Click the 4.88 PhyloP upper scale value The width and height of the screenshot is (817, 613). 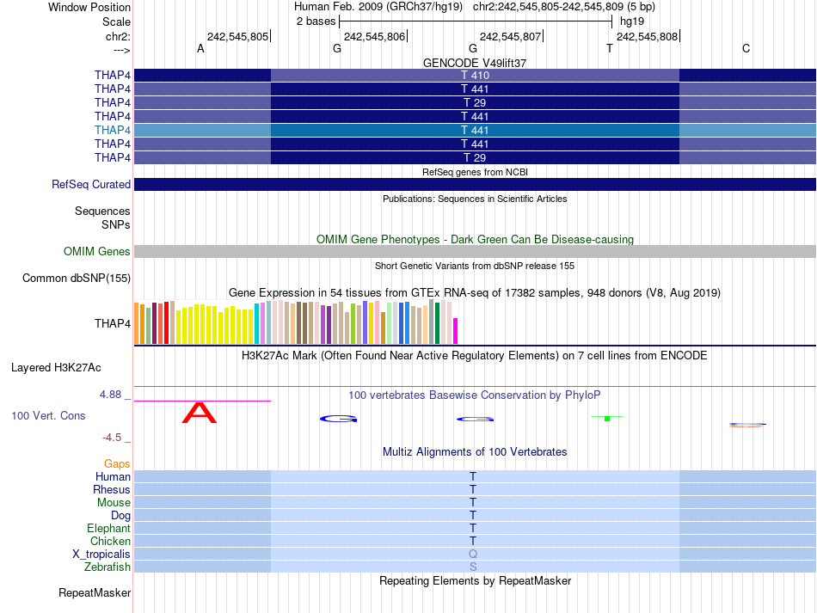pyautogui.click(x=110, y=395)
